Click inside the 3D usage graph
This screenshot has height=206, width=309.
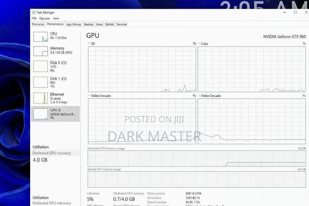[x=142, y=69]
